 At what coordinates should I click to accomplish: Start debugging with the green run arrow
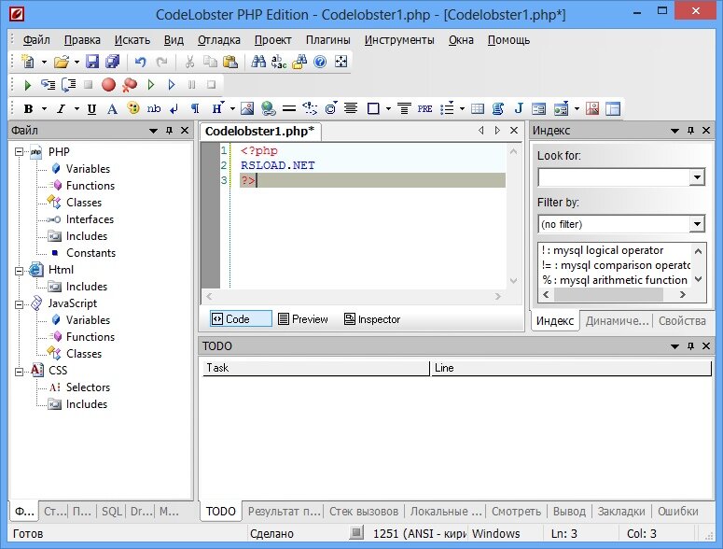coord(27,85)
